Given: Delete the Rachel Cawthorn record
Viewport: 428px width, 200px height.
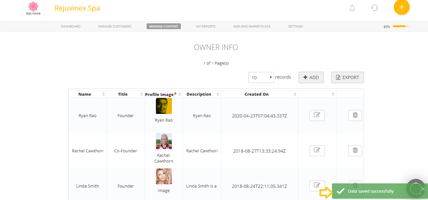Looking at the screenshot, I should (x=355, y=151).
